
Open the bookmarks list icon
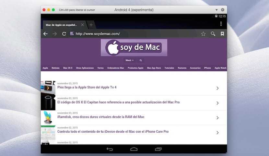click(222, 34)
